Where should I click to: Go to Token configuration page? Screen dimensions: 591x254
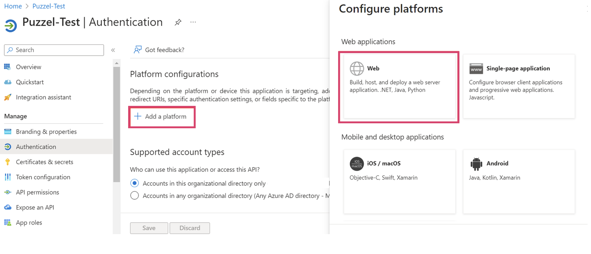[x=43, y=177]
